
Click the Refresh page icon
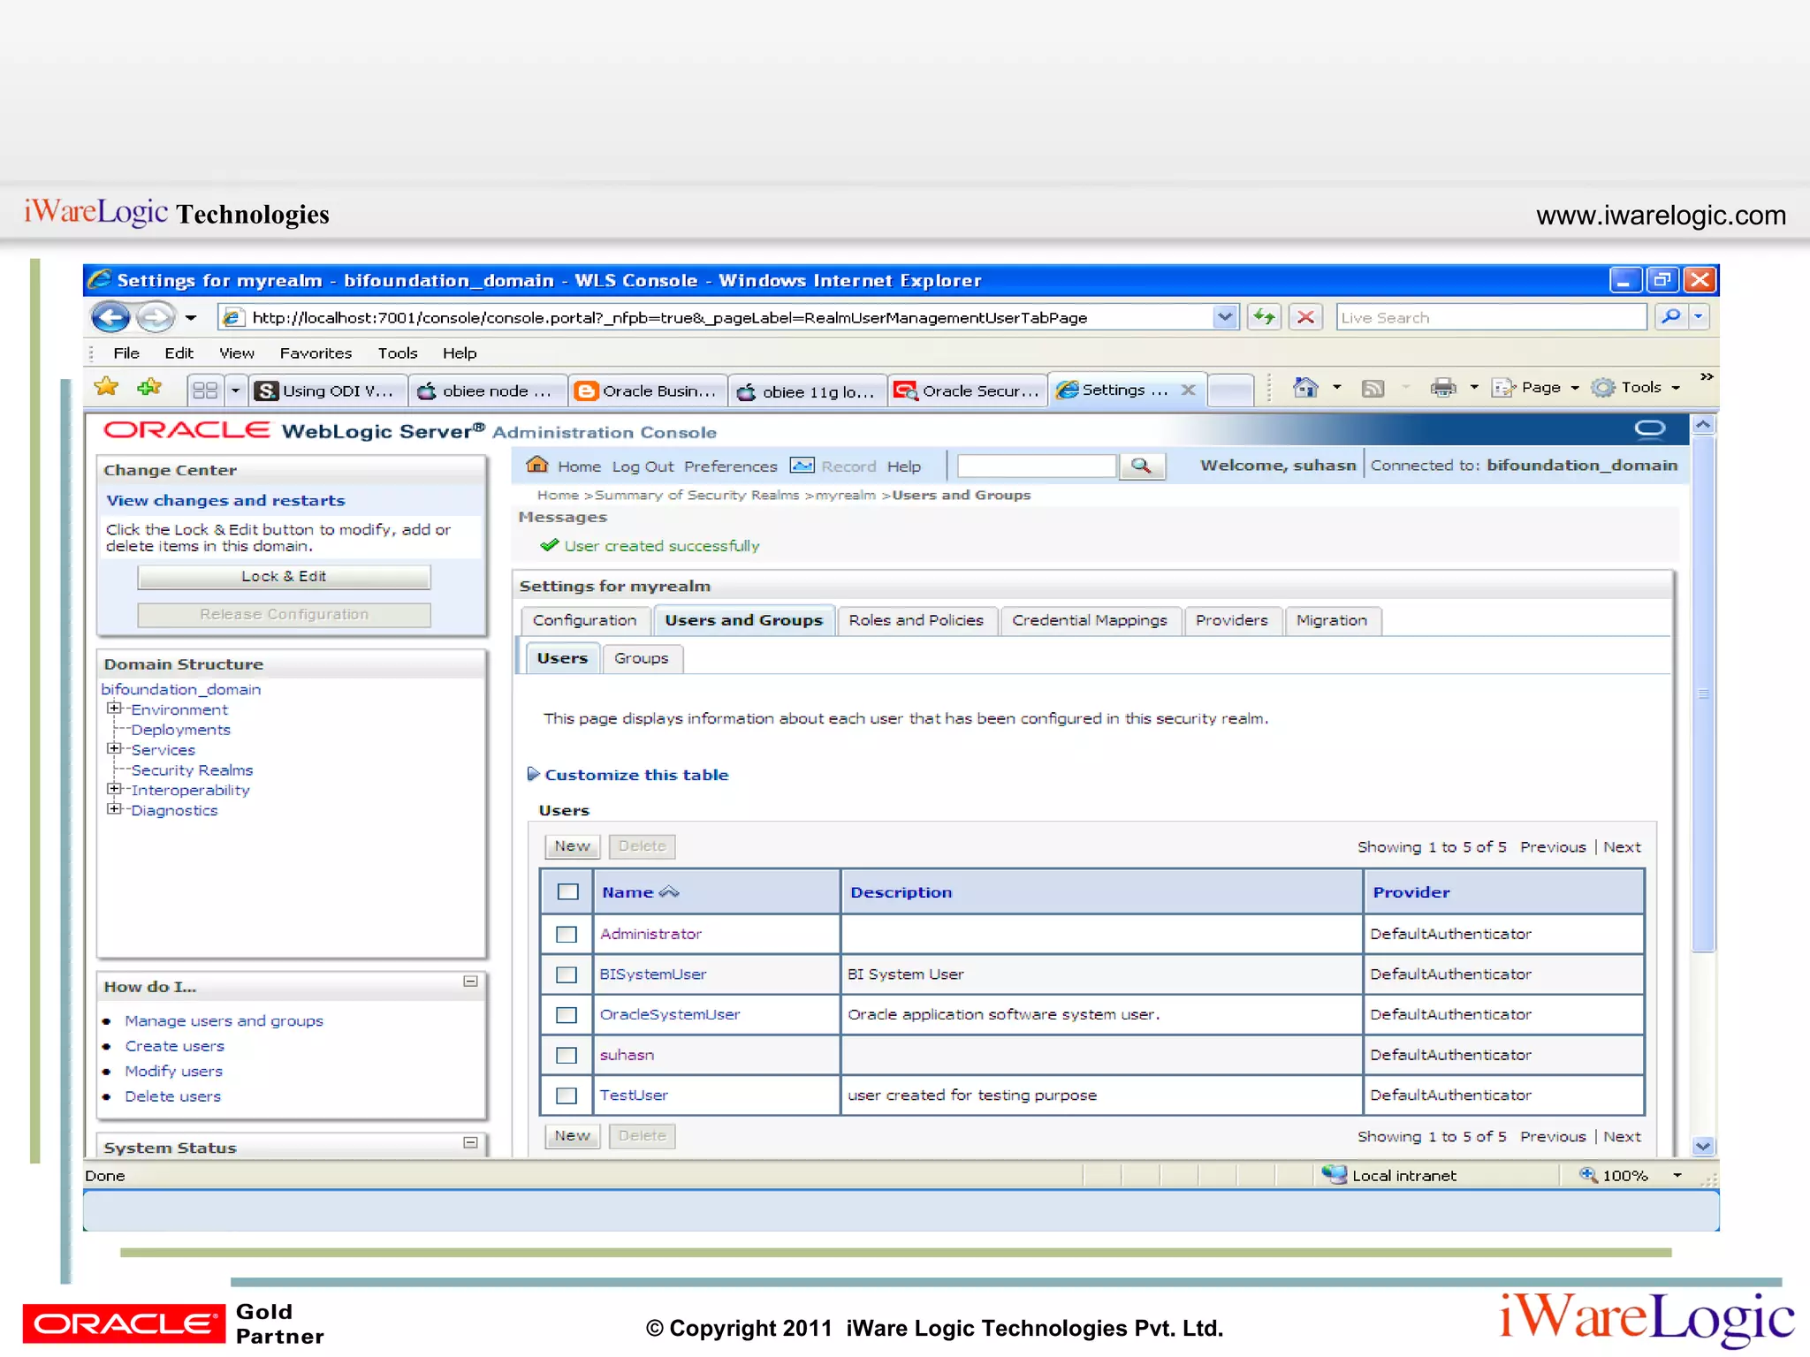[1265, 317]
